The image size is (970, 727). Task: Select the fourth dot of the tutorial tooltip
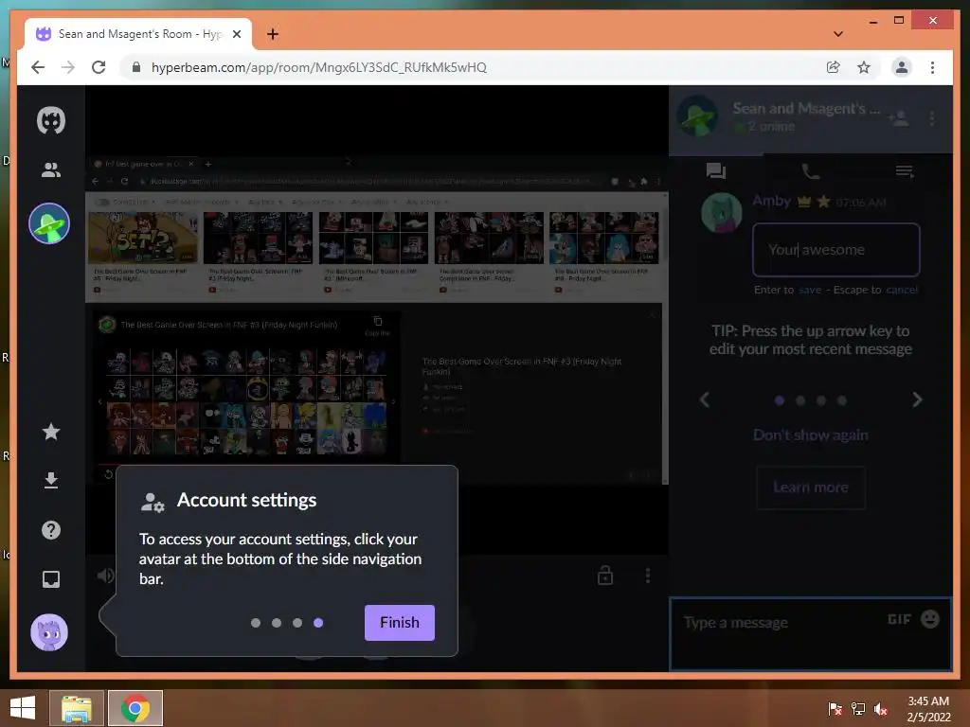pyautogui.click(x=318, y=623)
